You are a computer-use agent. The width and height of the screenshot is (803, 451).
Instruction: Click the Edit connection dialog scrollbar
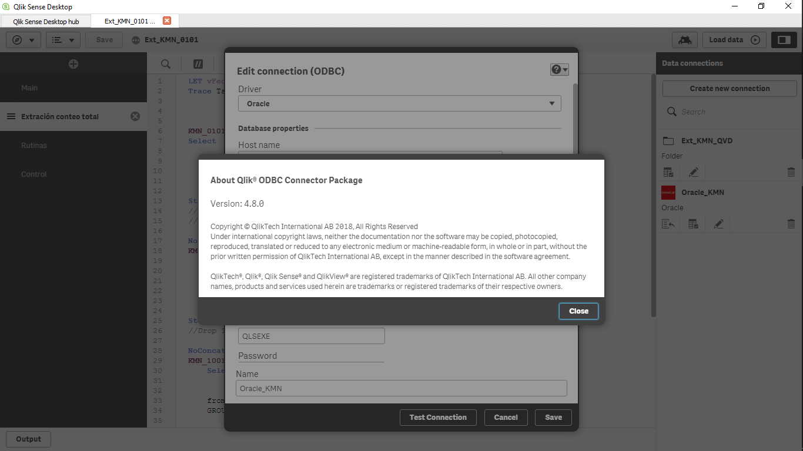pyautogui.click(x=576, y=117)
